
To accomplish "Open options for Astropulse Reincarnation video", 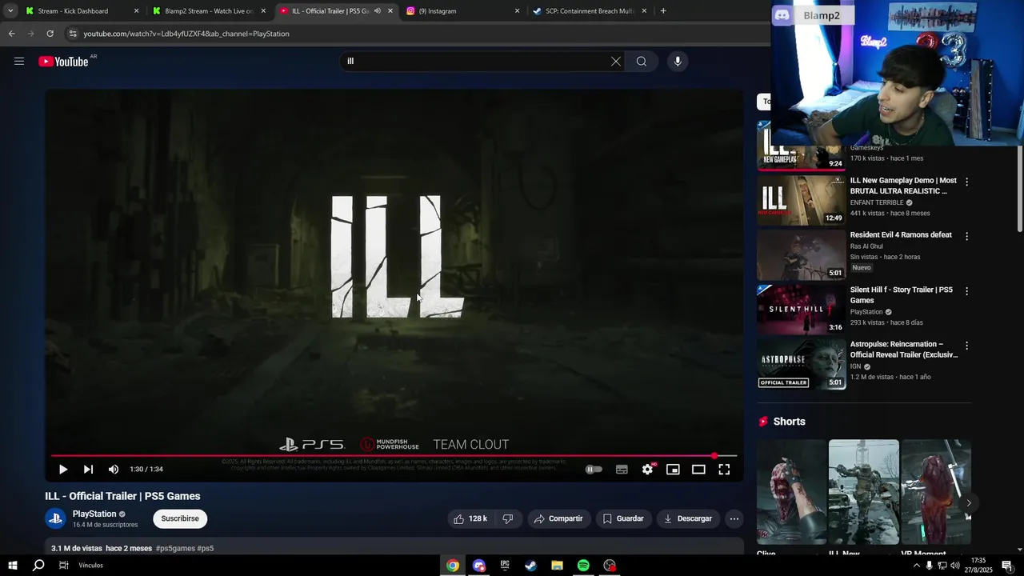I will pos(966,346).
